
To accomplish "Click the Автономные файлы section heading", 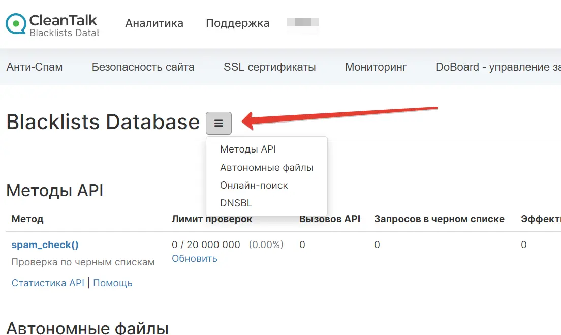I will tap(87, 328).
